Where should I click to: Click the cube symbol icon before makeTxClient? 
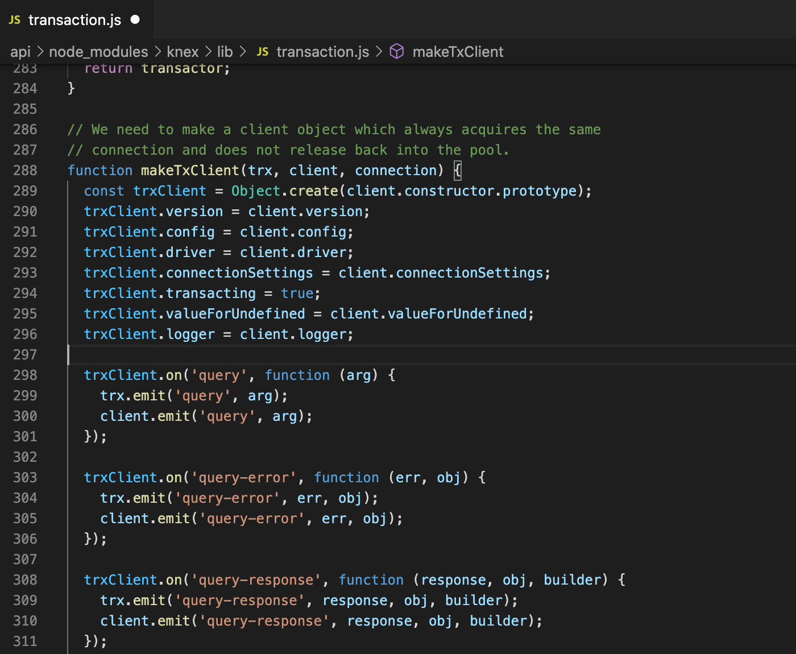coord(397,52)
